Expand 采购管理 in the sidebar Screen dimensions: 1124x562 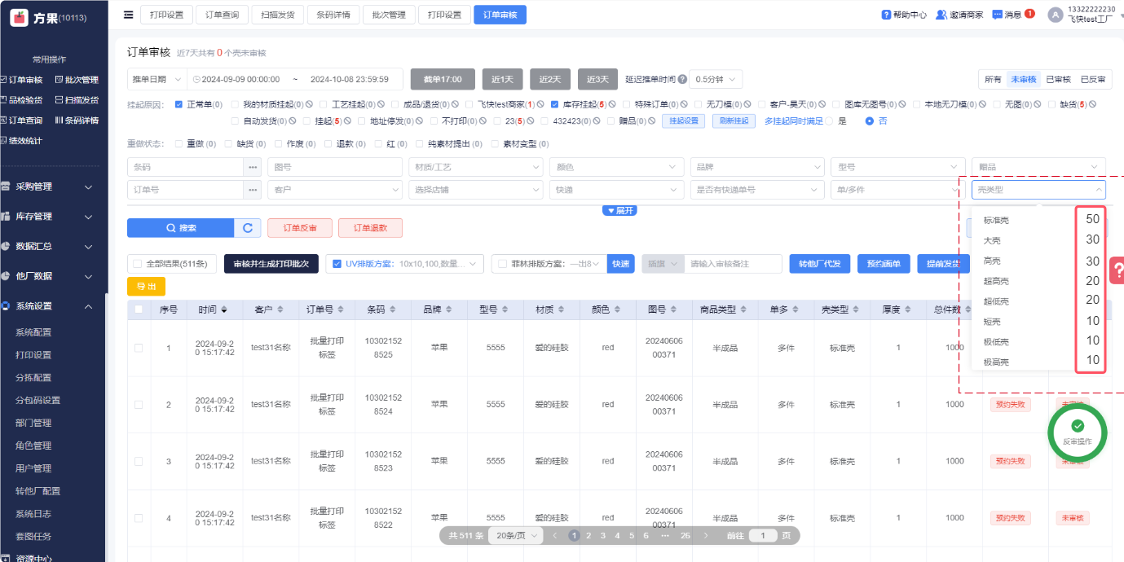point(49,187)
